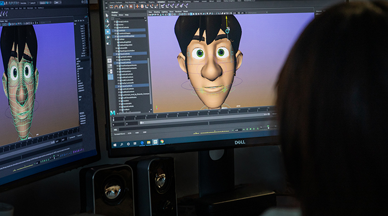The height and width of the screenshot is (216, 388).
Task: Click the Ghost Selected shelf icon
Action: pyautogui.click(x=121, y=7)
